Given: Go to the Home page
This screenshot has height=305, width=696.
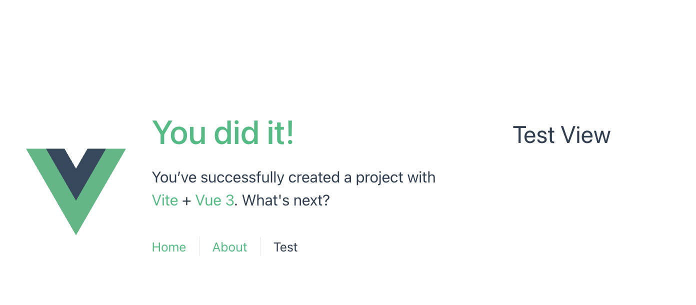Looking at the screenshot, I should point(169,247).
